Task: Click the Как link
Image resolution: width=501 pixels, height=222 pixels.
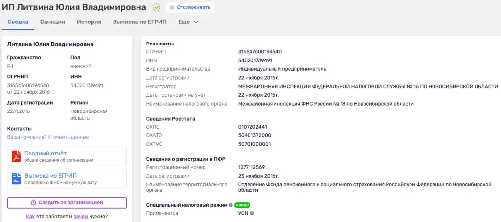Action: click(x=30, y=216)
